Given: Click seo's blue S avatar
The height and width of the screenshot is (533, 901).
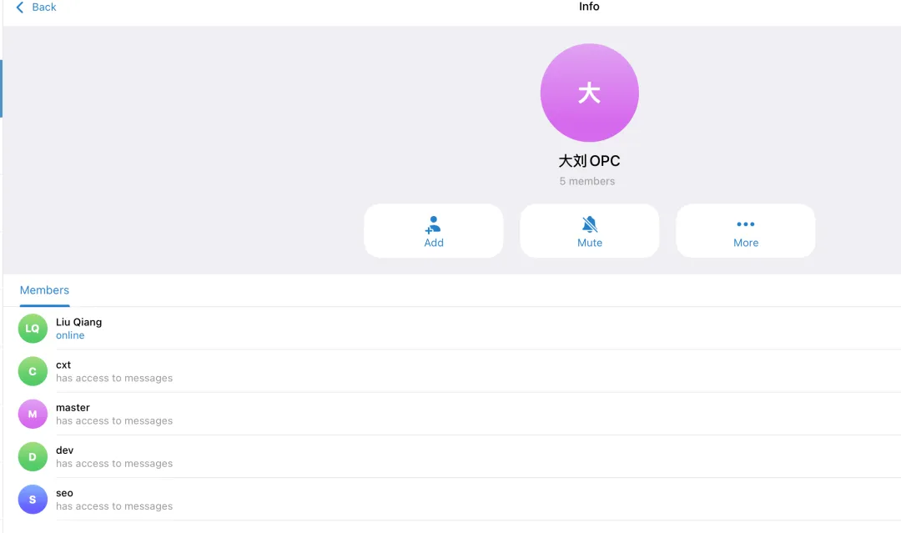Looking at the screenshot, I should 33,499.
